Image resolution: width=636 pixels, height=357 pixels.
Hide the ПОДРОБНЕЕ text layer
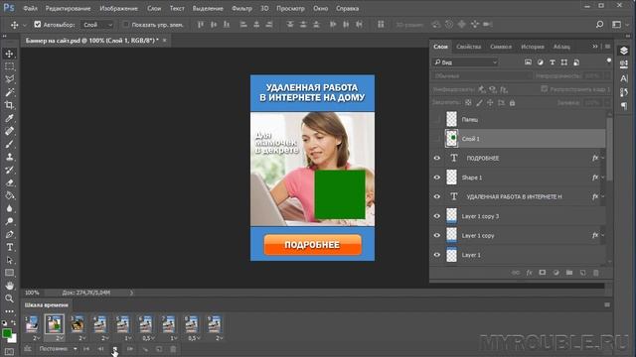437,159
